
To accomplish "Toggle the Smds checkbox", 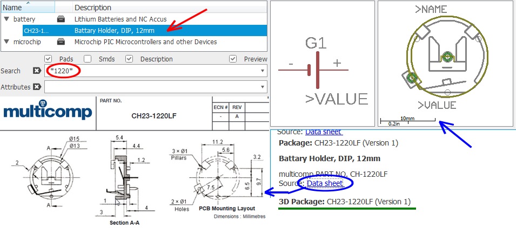I will coord(88,59).
